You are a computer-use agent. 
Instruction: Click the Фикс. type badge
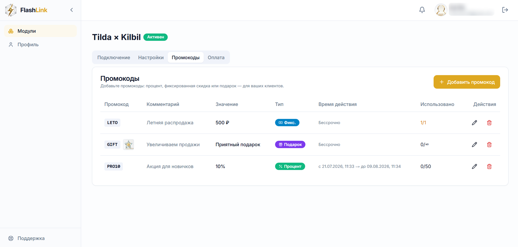(x=287, y=123)
